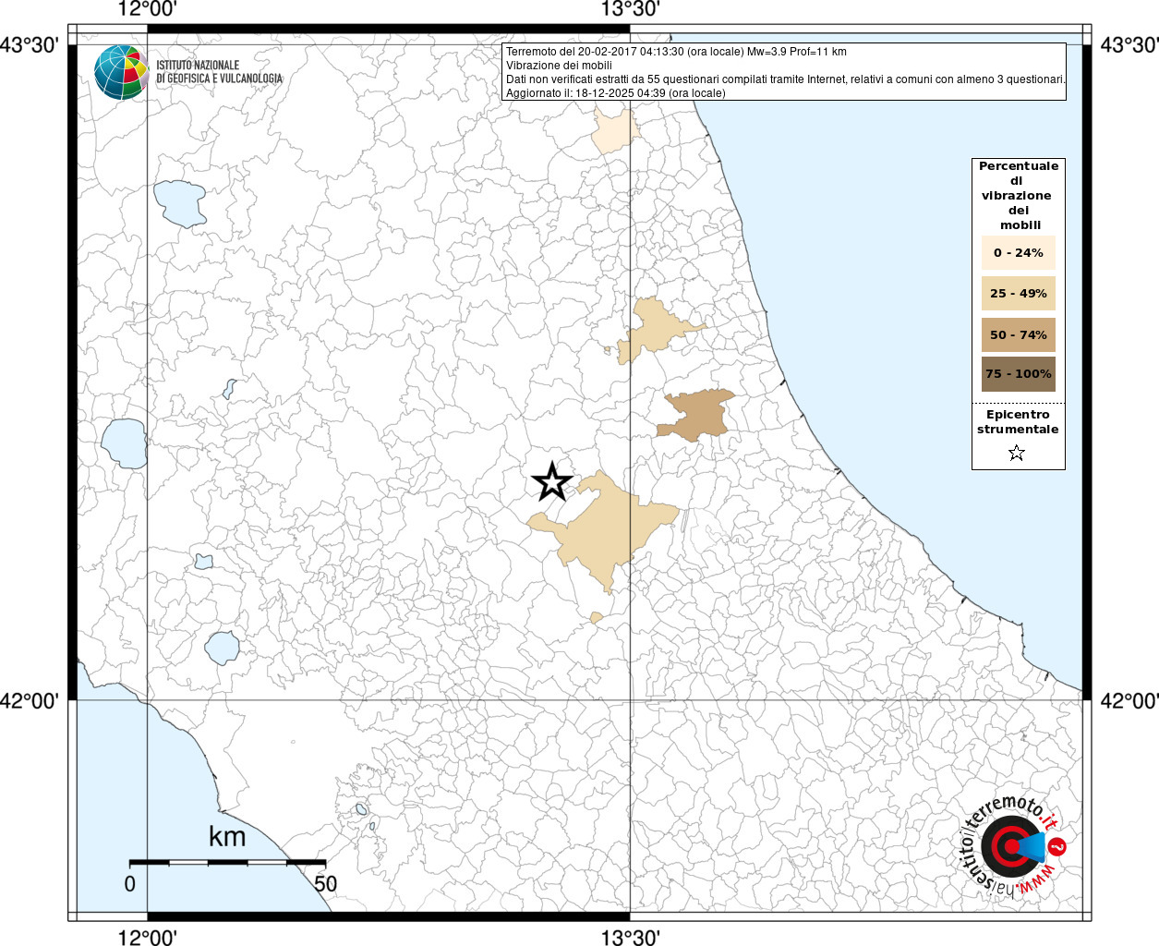Click the km scale bar
This screenshot has height=946, width=1159.
[227, 863]
